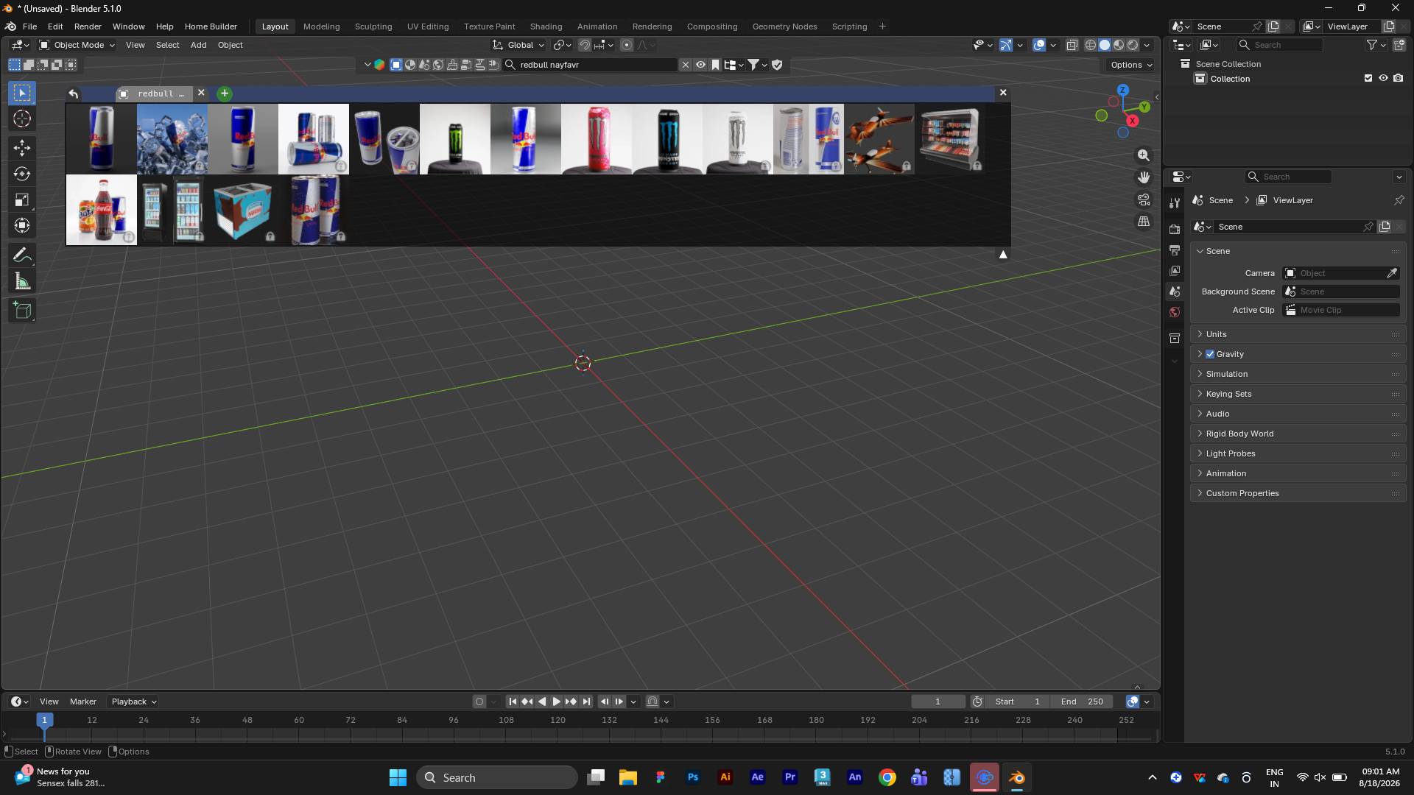
Task: Toggle the Gravity checkbox
Action: click(1210, 354)
